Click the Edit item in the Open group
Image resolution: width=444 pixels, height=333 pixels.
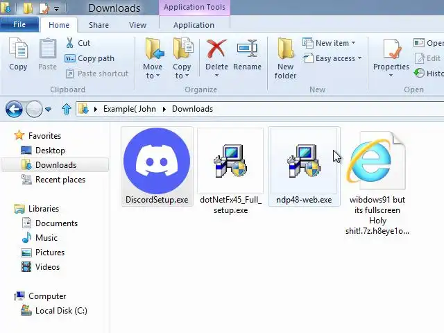click(x=427, y=58)
